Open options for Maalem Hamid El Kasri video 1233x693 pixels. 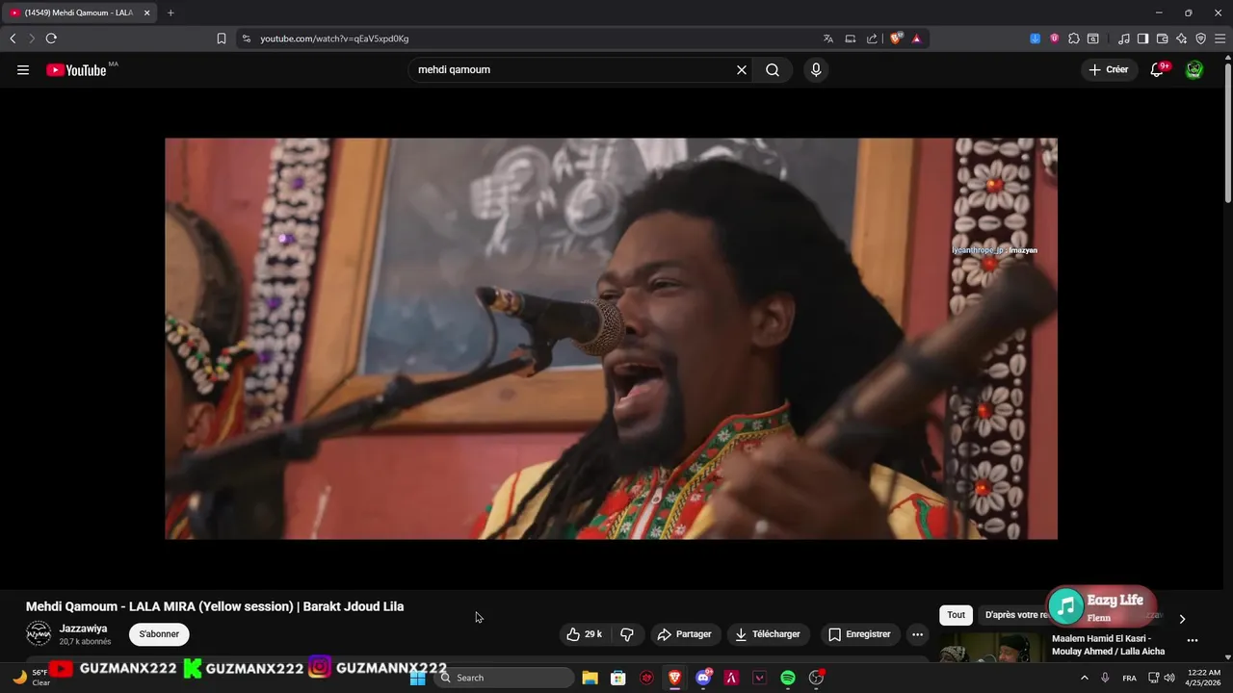(1193, 640)
